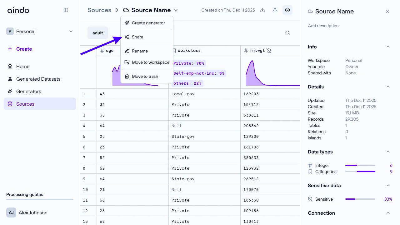Choose Create generator in the menu
Viewport: 400px width, 225px height.
click(148, 23)
